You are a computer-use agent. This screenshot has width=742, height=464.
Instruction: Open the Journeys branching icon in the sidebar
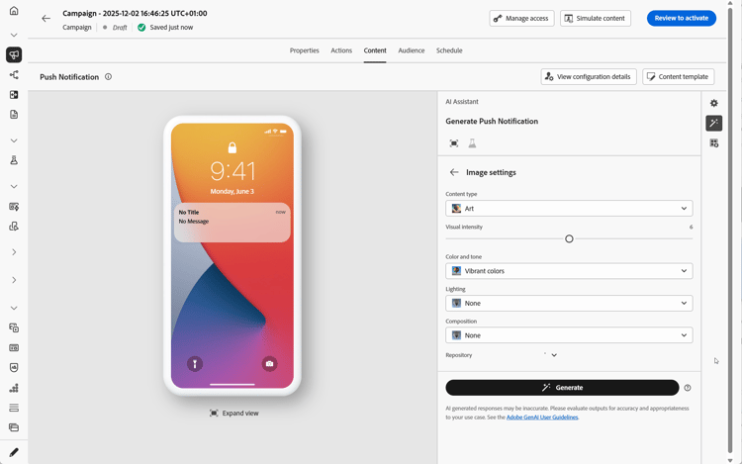tap(14, 75)
